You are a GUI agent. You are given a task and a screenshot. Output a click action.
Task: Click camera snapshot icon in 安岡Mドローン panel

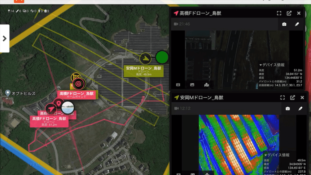click(288, 109)
